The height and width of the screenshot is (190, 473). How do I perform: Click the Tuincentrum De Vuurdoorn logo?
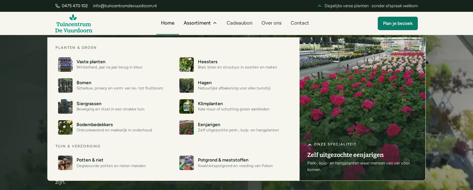pos(74,24)
